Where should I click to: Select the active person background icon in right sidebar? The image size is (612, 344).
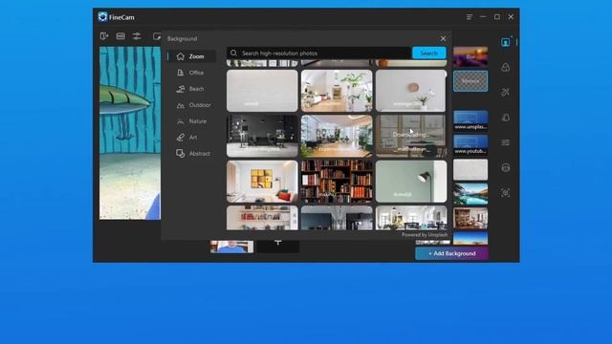(x=506, y=42)
